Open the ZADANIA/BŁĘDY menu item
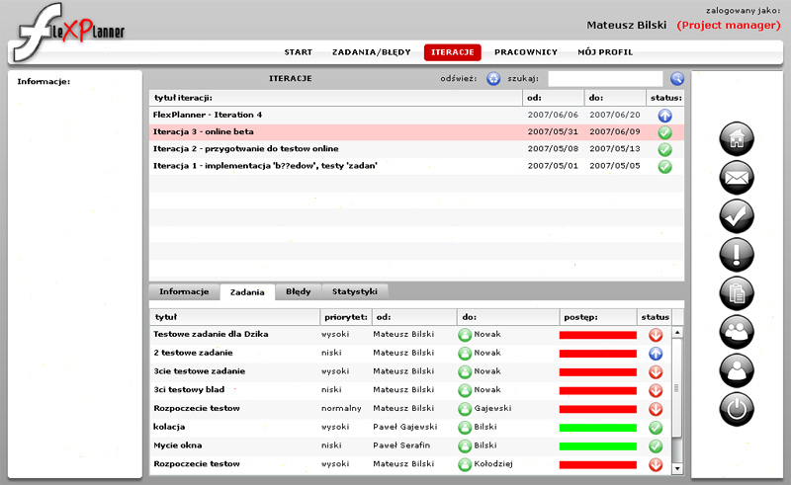The image size is (791, 485). pyautogui.click(x=372, y=52)
